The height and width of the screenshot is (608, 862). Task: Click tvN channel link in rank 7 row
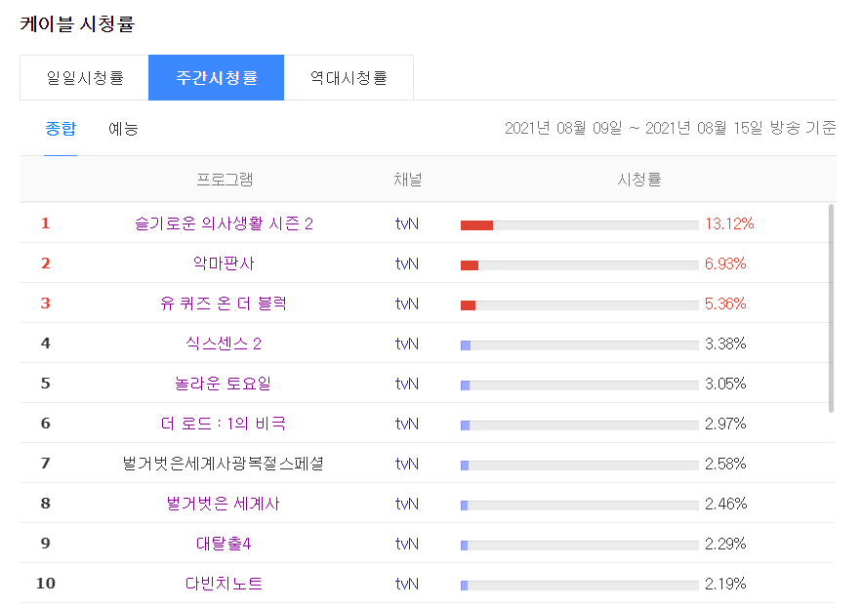(407, 464)
